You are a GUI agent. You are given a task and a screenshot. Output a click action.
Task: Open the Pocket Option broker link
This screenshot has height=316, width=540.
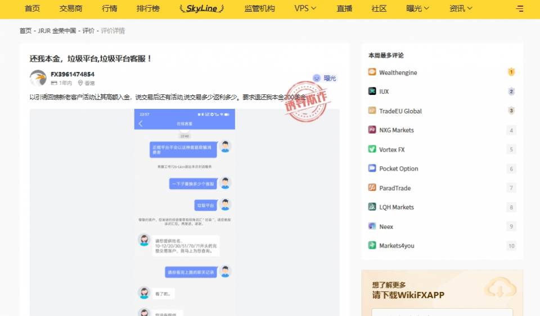(398, 168)
